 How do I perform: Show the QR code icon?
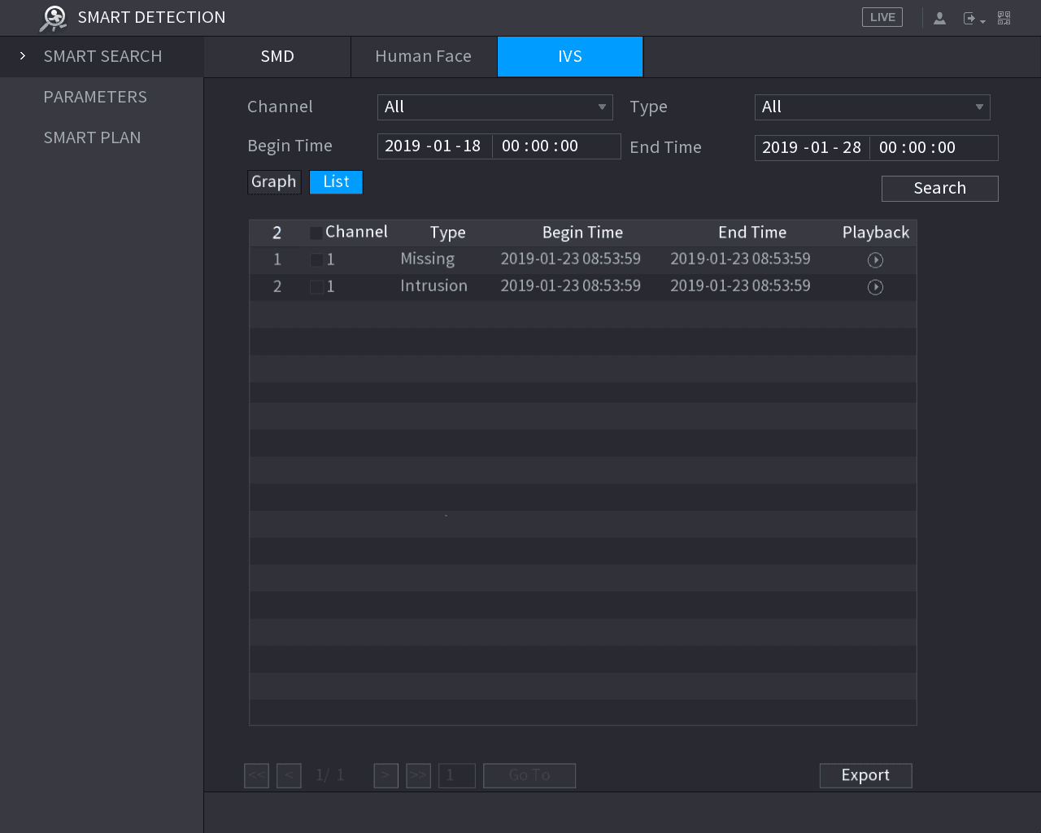(1004, 18)
